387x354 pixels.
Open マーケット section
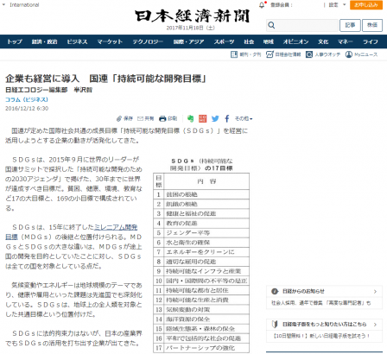[110, 41]
